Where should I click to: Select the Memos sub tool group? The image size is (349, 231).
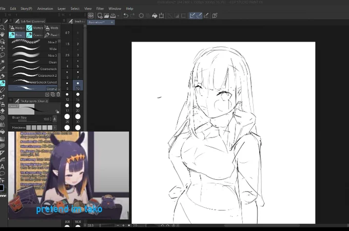click(x=34, y=28)
